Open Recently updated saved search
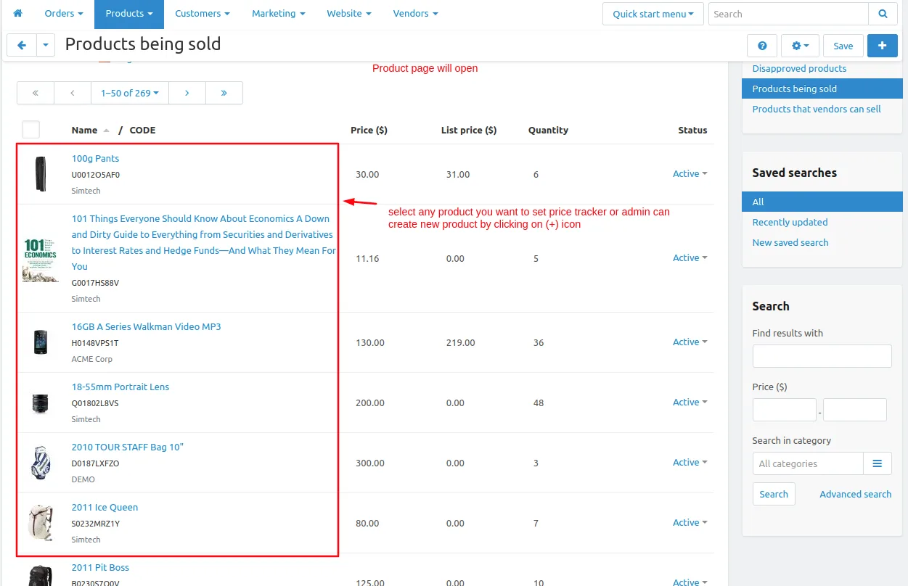Viewport: 908px width, 586px height. point(790,222)
